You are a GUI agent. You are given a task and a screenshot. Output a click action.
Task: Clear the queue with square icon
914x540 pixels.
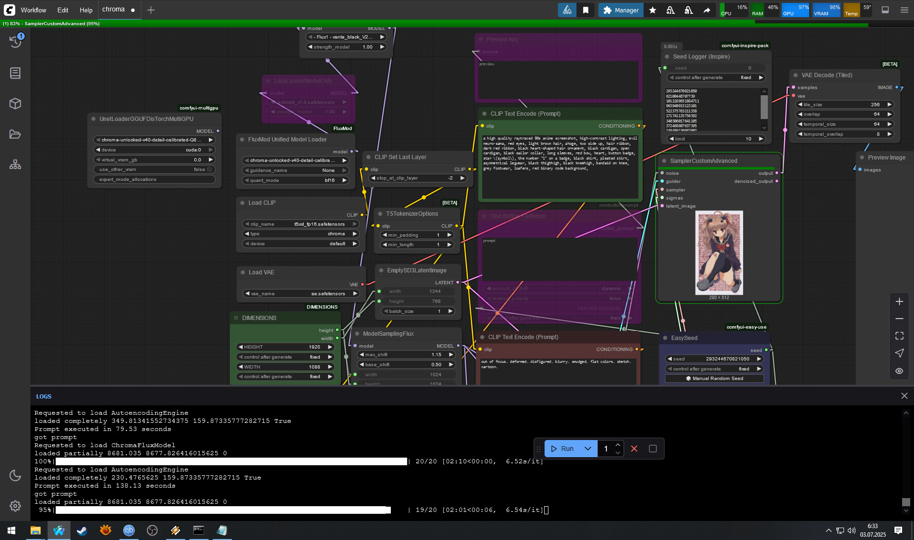(x=653, y=449)
